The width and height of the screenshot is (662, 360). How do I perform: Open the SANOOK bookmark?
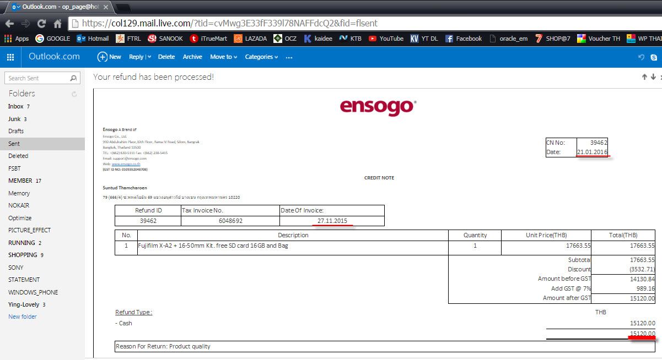165,39
